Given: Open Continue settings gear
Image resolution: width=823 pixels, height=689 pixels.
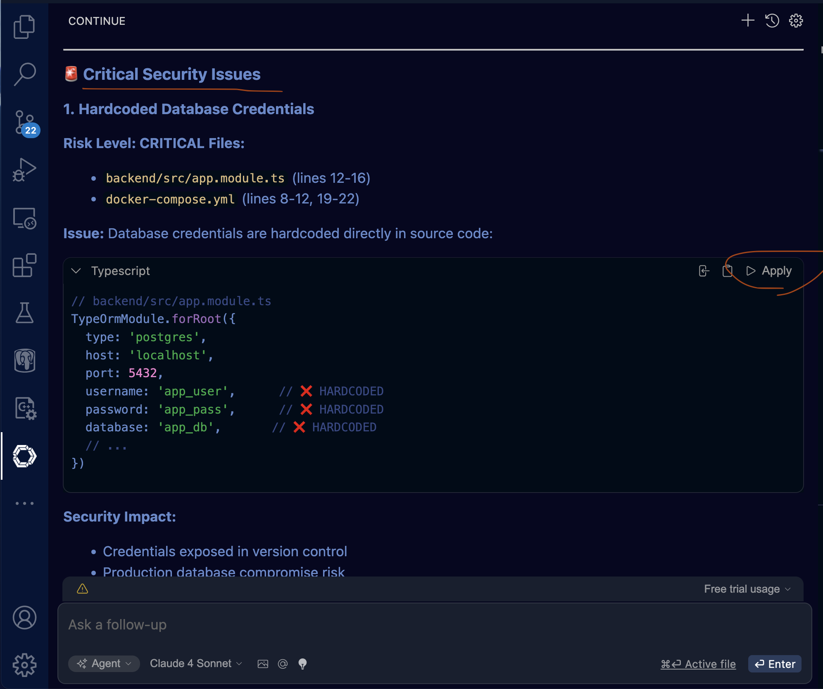Looking at the screenshot, I should [x=796, y=21].
